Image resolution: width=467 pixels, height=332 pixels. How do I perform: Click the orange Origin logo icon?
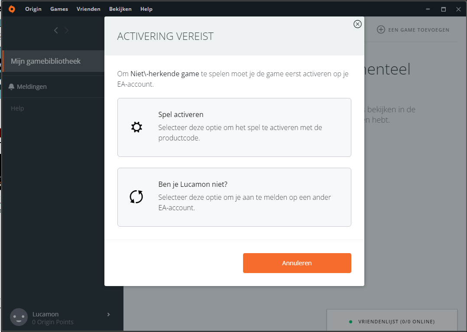tap(12, 9)
